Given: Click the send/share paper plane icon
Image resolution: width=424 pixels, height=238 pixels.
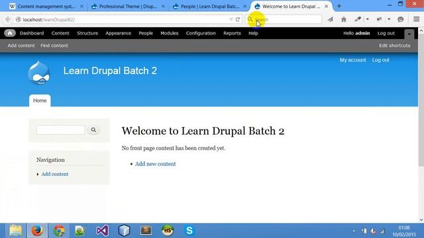Looking at the screenshot, I should tap(330, 19).
